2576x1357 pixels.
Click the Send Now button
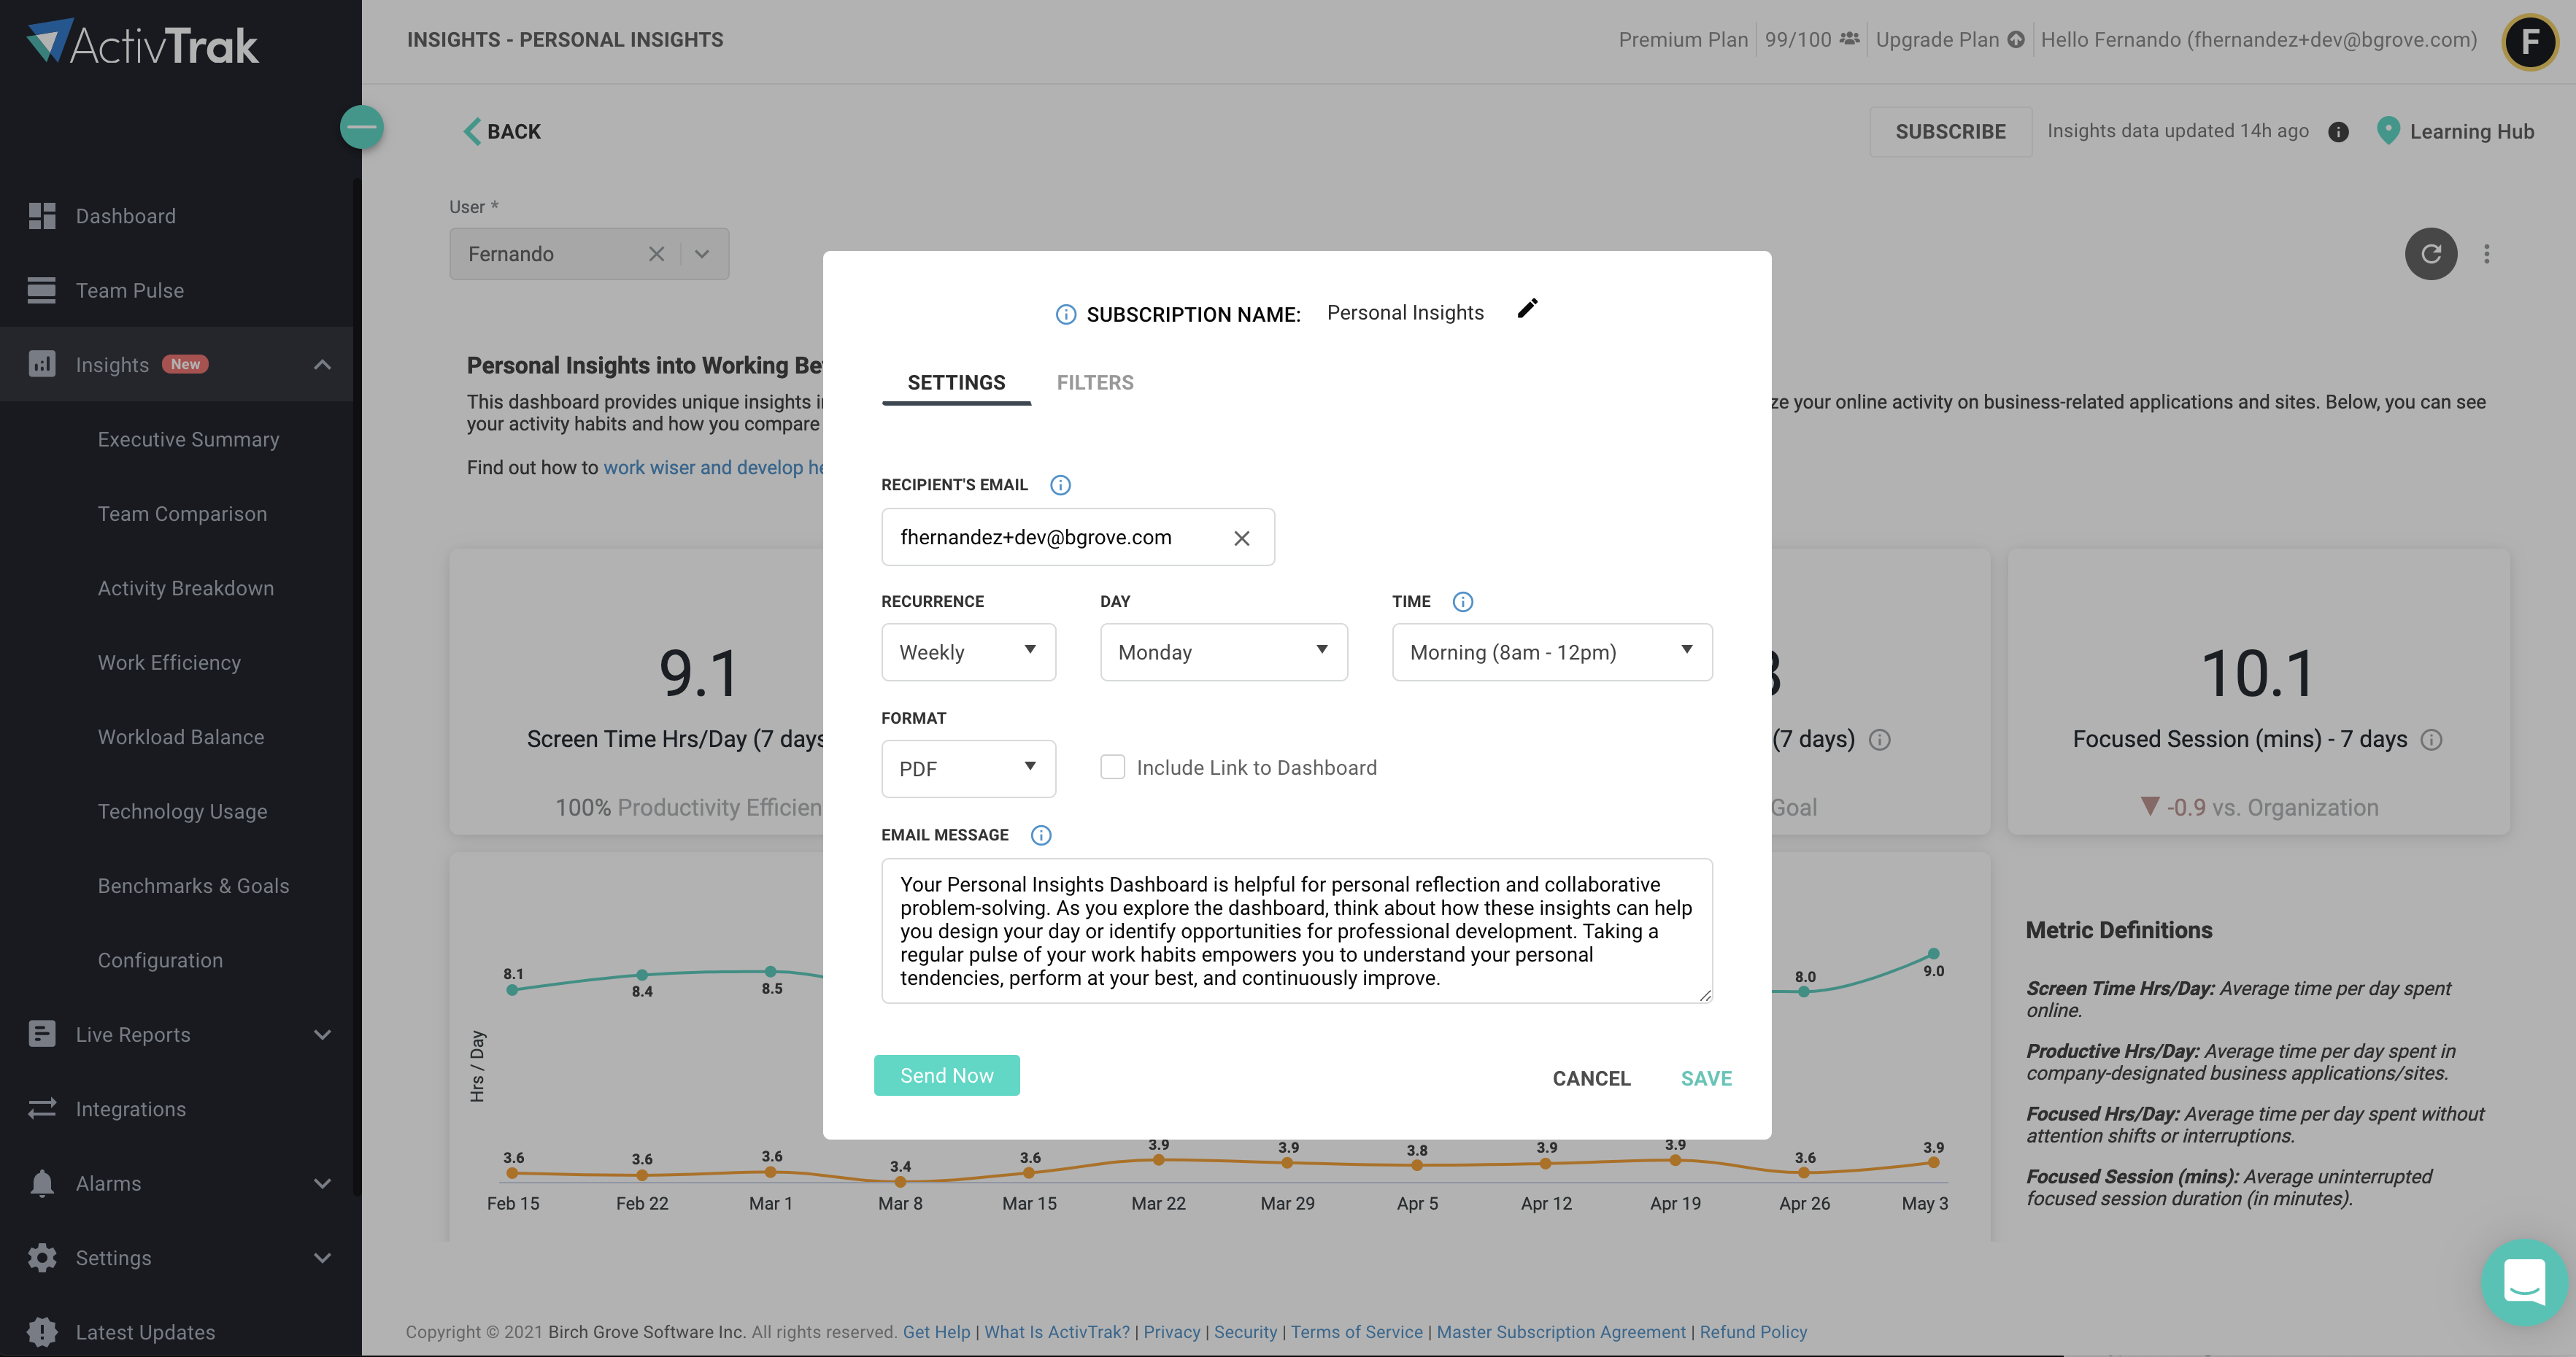point(946,1075)
